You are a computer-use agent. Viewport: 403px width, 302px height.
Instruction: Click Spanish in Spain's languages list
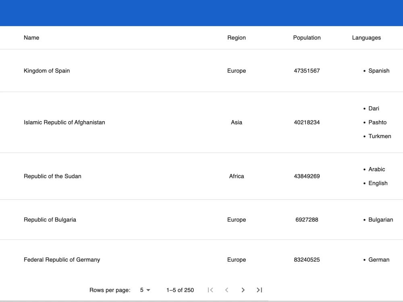(x=379, y=70)
